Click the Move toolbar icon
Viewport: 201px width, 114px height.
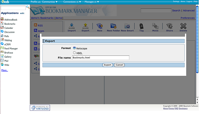pos(155,26)
